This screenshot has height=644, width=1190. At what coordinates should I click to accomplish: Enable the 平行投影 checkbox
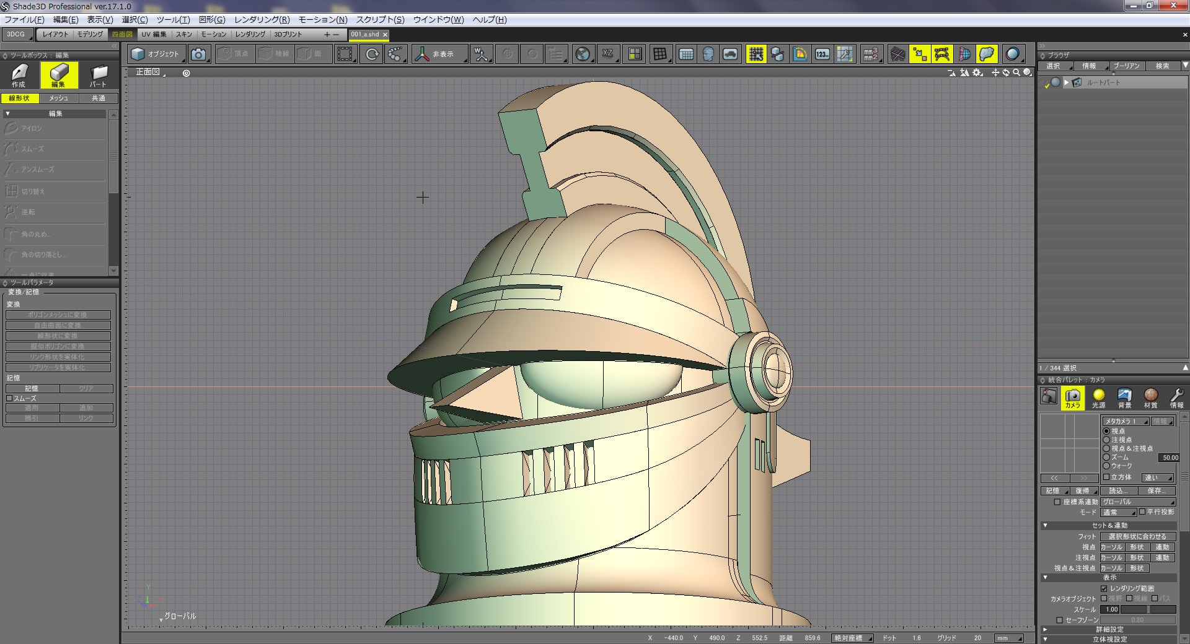coord(1142,511)
